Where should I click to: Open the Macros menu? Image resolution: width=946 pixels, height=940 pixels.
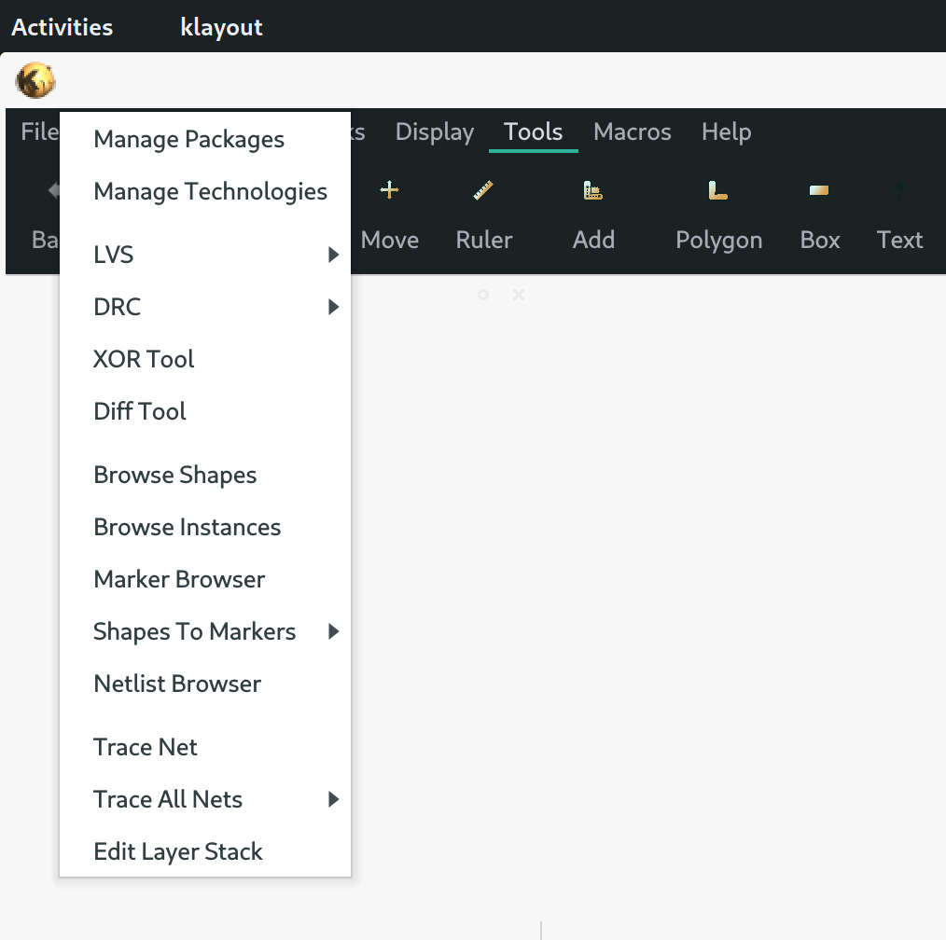pos(632,131)
